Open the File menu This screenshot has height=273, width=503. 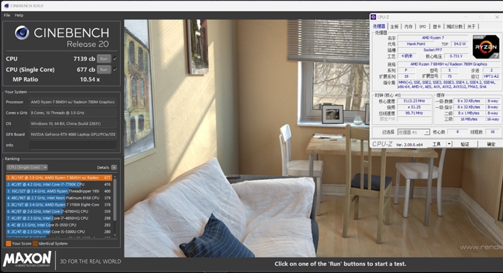point(7,15)
